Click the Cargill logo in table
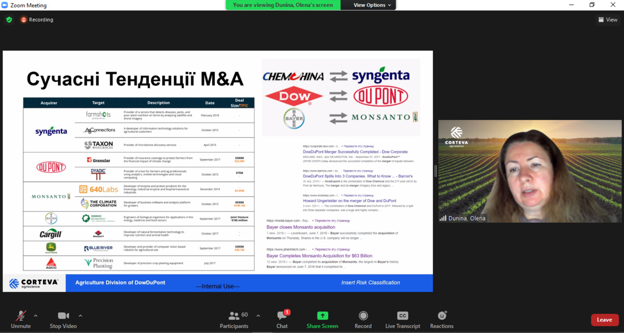The image size is (624, 333). [x=51, y=234]
